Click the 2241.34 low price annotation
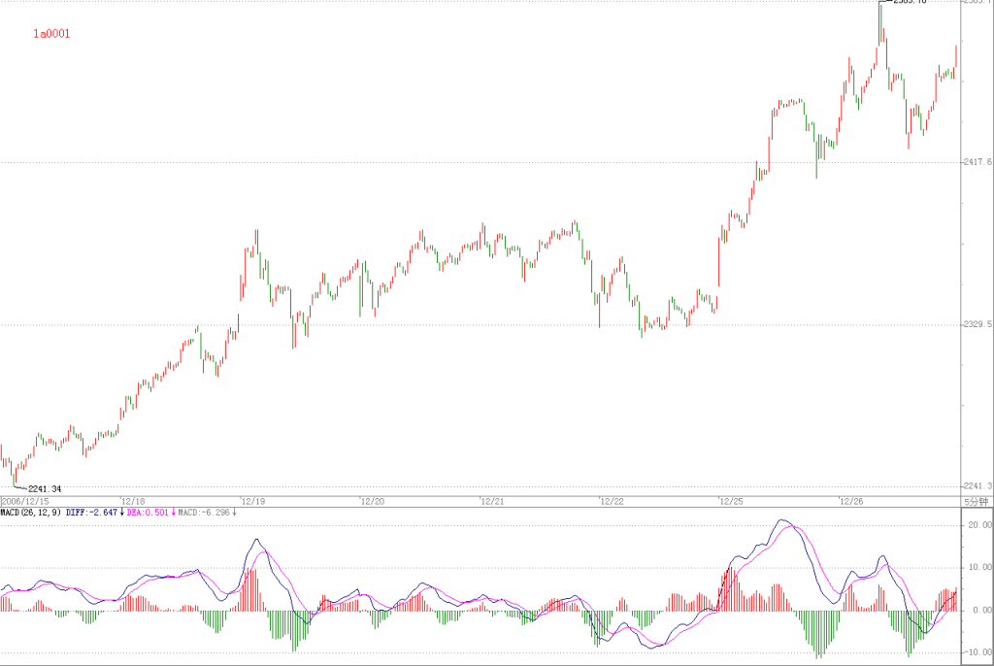The height and width of the screenshot is (666, 994). click(45, 489)
